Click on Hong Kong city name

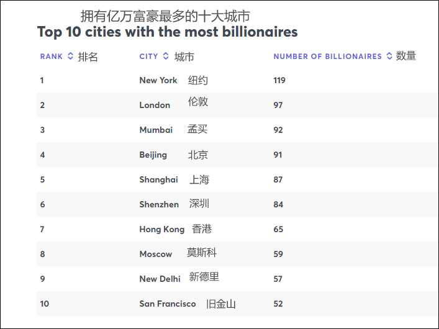[161, 229]
